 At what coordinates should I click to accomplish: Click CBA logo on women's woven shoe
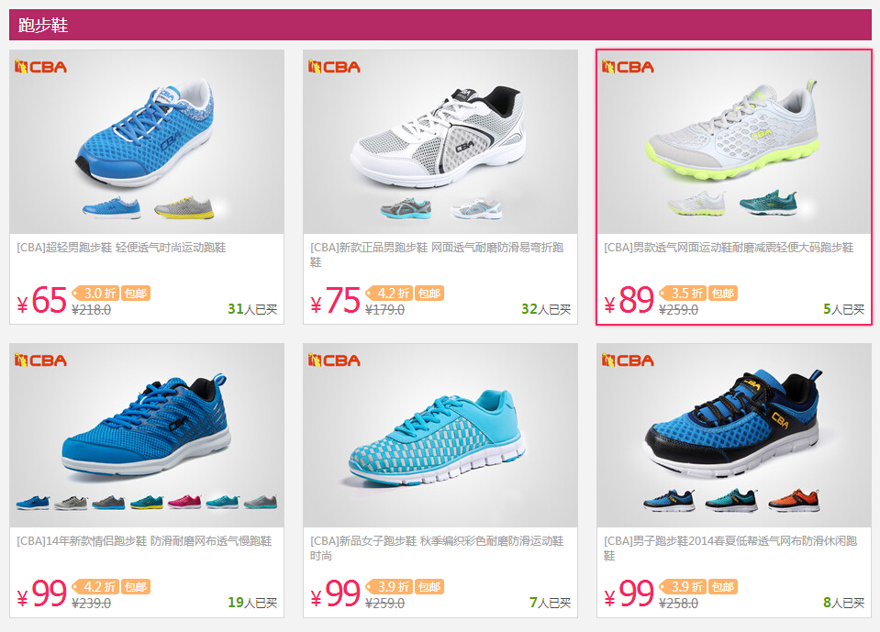click(x=334, y=360)
